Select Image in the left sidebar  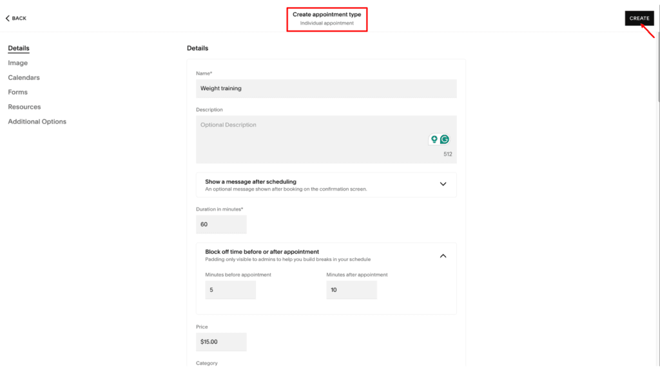[x=17, y=62]
